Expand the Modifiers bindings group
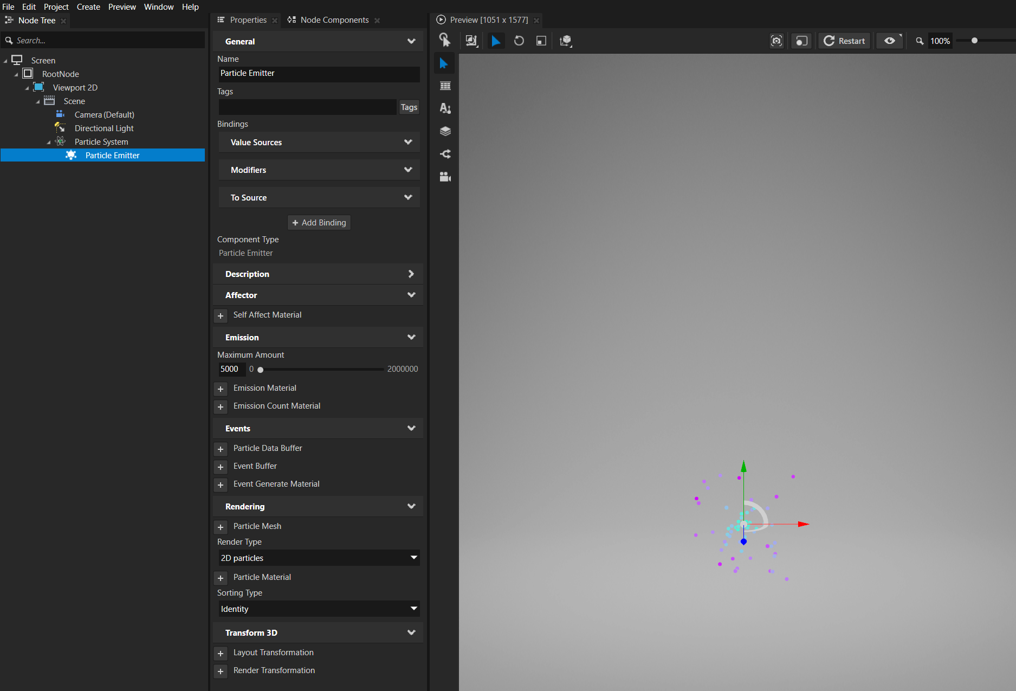The image size is (1016, 691). [x=408, y=170]
